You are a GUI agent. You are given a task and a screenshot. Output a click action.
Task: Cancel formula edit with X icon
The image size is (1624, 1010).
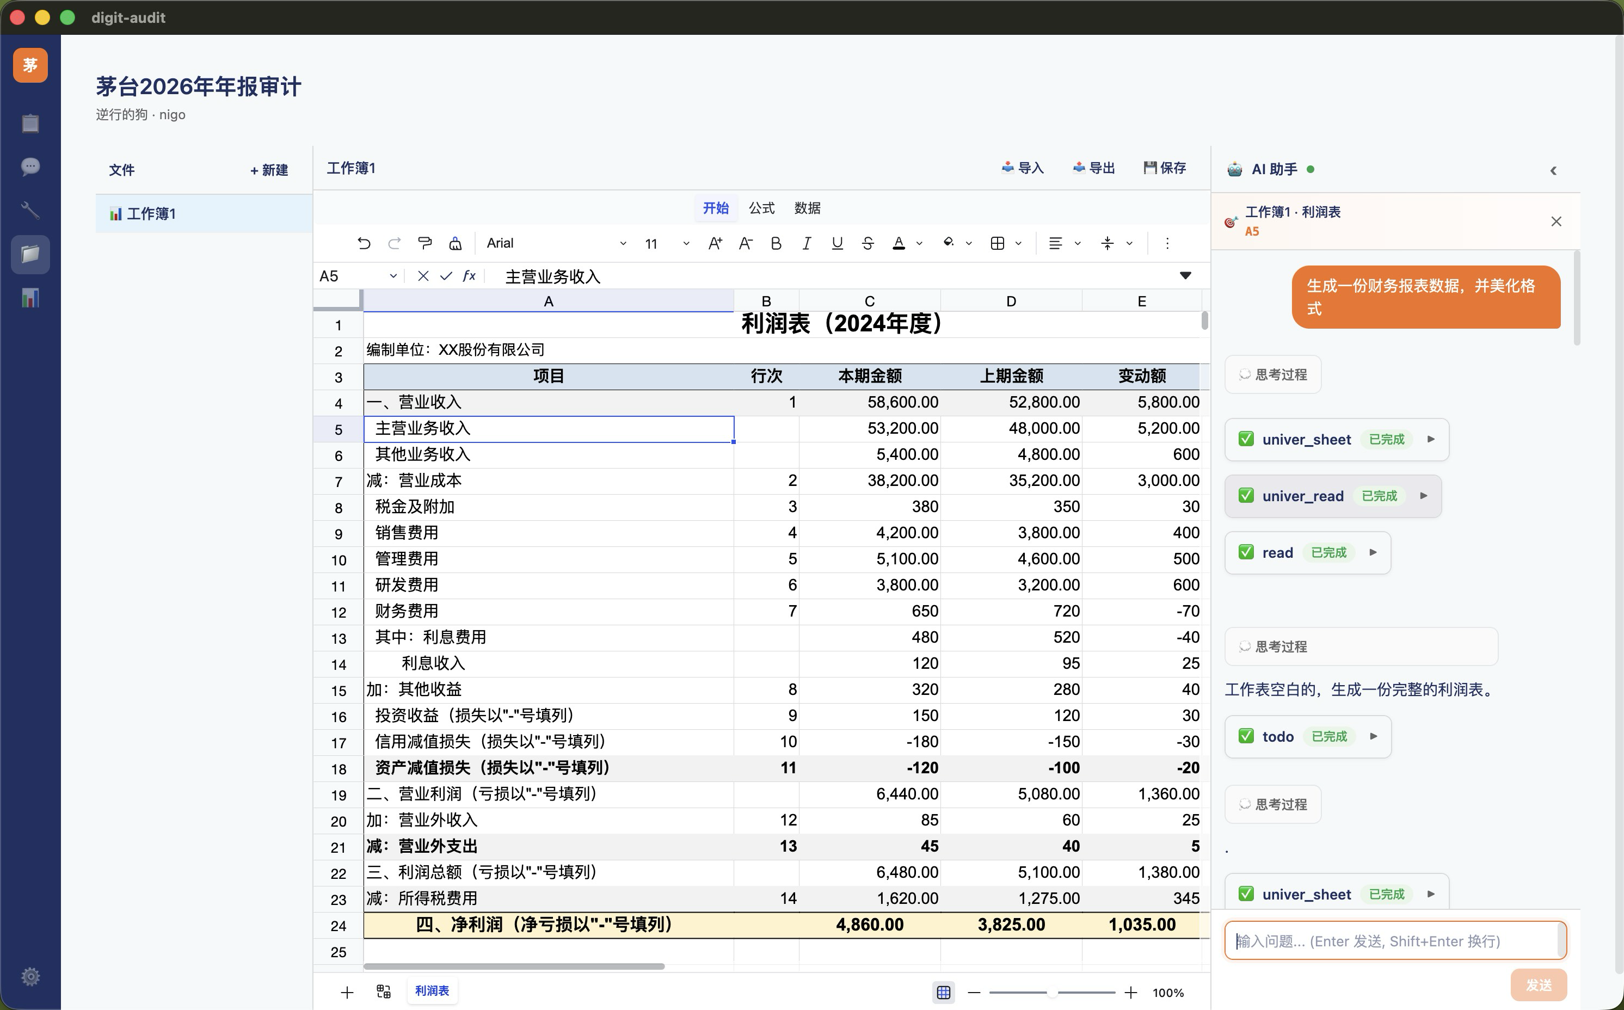point(423,276)
